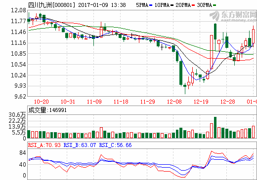Image resolution: width=257 pixels, height=180 pixels.
Task: Click the 10-20 date axis label
Action: (x=41, y=102)
